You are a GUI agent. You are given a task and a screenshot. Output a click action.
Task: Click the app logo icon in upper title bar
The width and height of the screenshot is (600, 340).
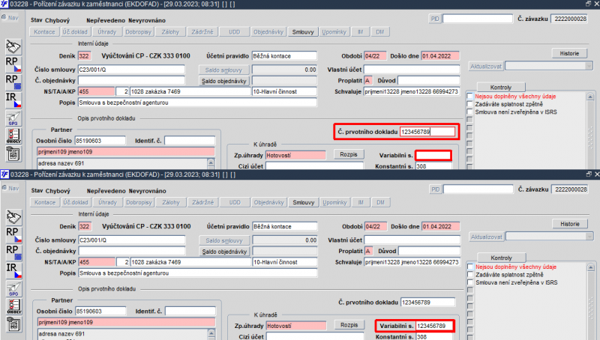[x=4, y=4]
